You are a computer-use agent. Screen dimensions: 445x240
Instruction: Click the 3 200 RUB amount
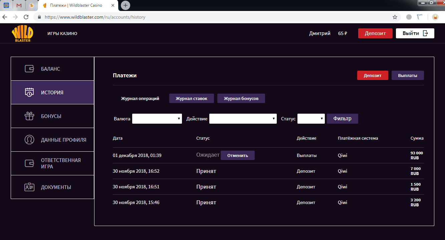(x=416, y=202)
